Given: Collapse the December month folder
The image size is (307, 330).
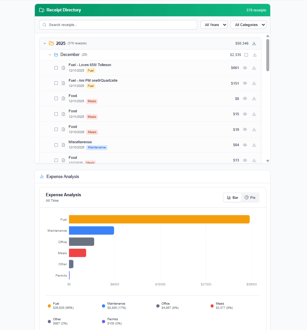Looking at the screenshot, I should coord(50,55).
